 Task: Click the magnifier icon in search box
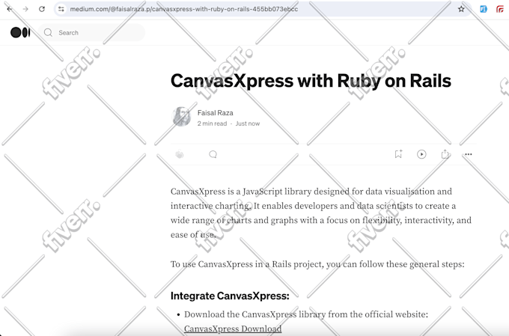[x=48, y=32]
